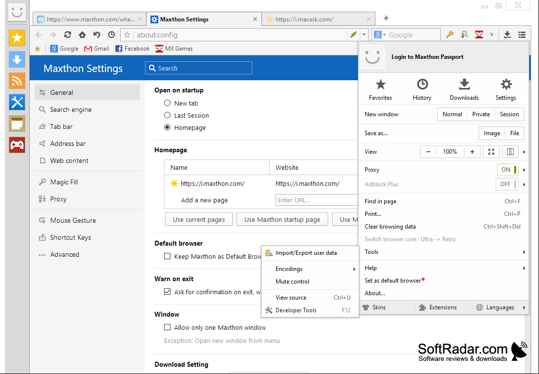
Task: Click the reload page icon
Action: (68, 35)
